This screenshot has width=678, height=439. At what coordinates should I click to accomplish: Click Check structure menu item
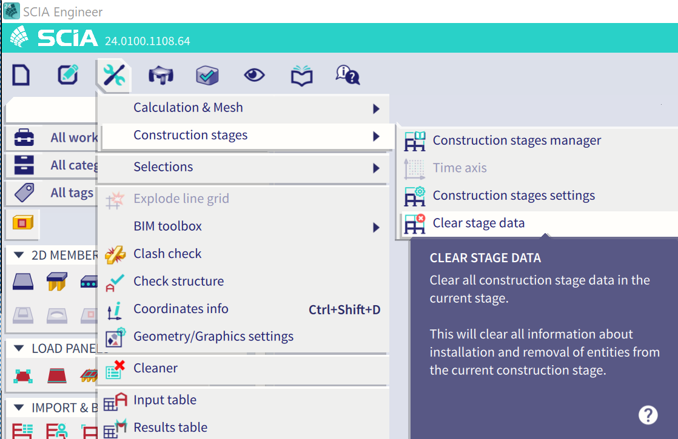178,281
